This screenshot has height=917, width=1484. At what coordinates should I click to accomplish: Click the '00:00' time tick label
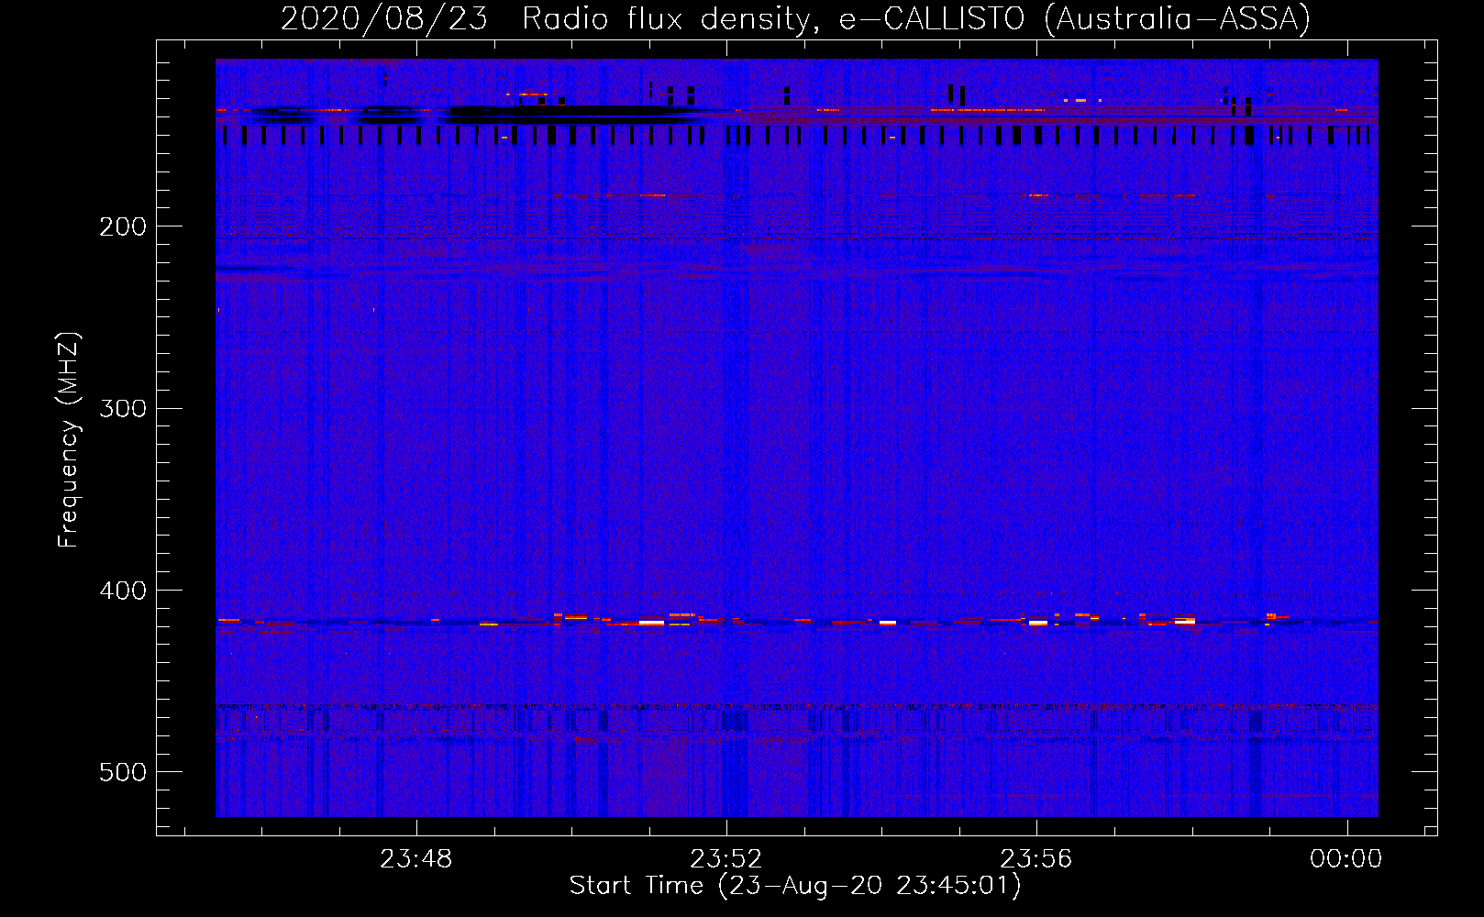click(1346, 859)
